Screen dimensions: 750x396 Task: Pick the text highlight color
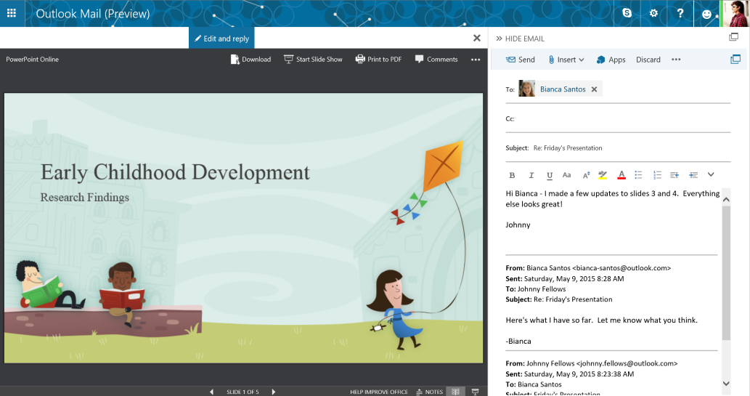click(x=603, y=175)
